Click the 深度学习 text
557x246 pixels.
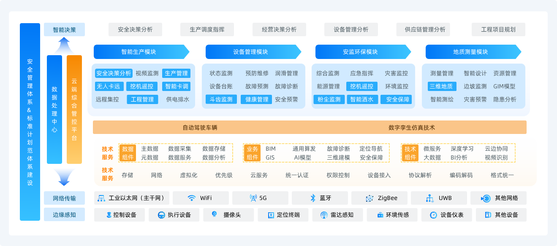tap(462, 149)
